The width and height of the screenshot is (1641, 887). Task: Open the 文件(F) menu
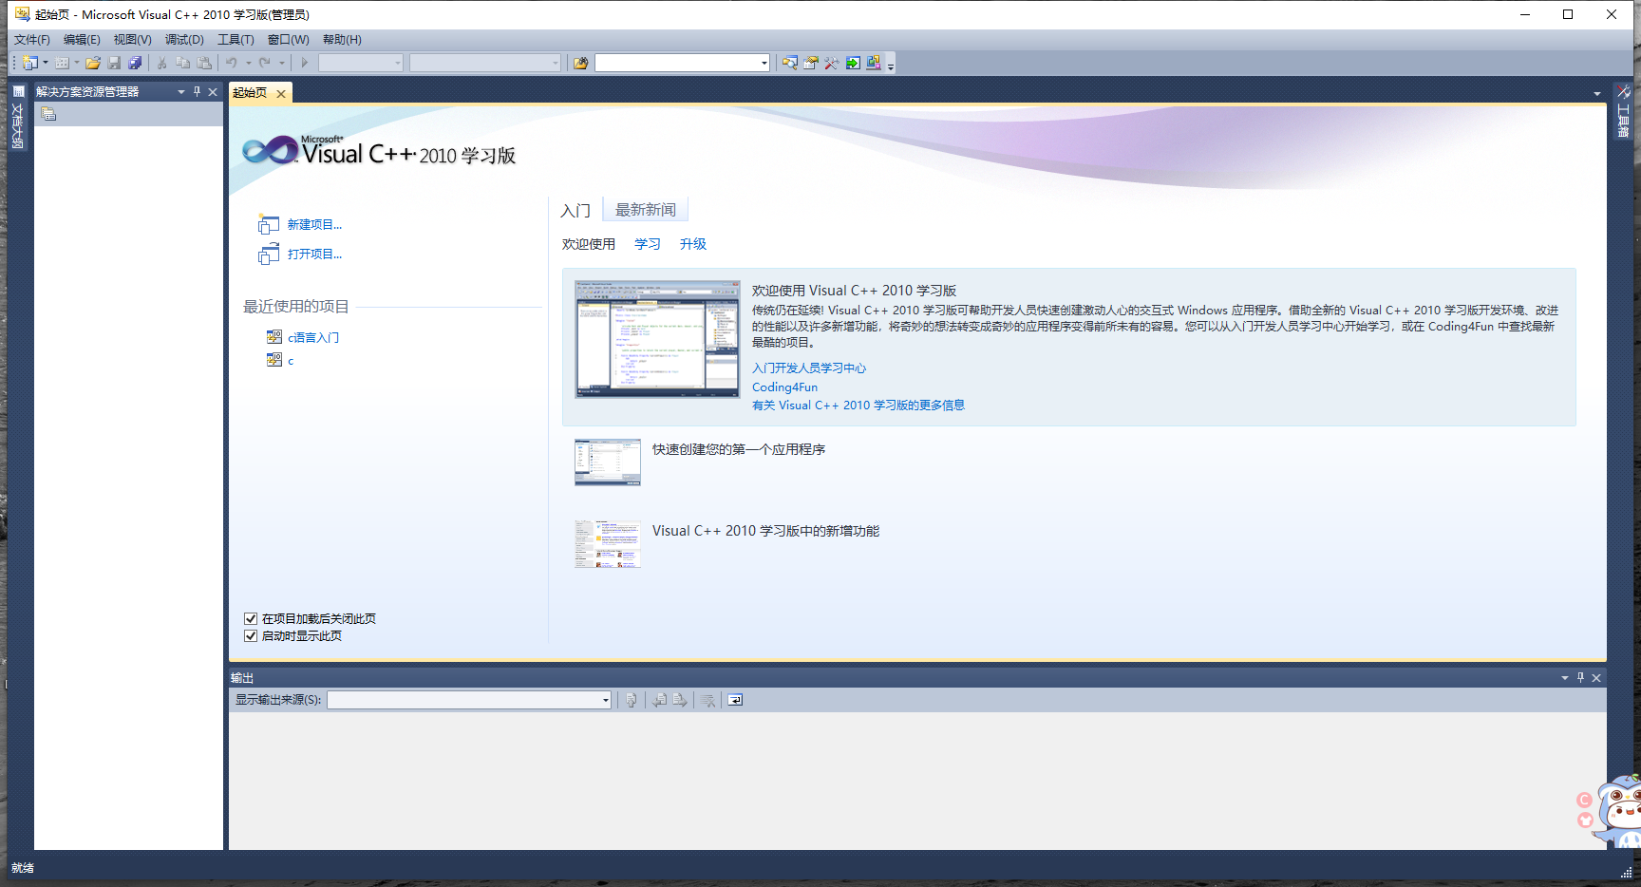pyautogui.click(x=32, y=40)
